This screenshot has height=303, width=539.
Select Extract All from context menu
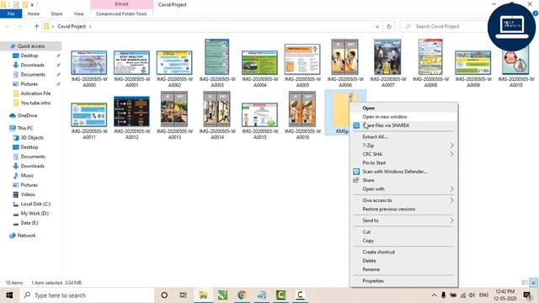pos(375,136)
